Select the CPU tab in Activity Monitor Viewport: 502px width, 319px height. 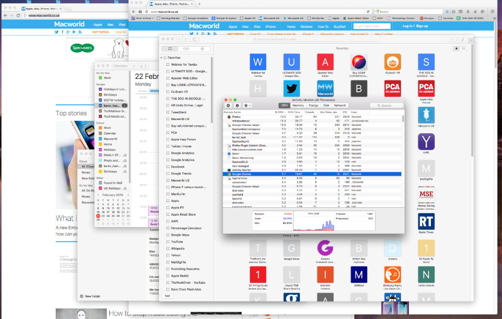tap(285, 105)
